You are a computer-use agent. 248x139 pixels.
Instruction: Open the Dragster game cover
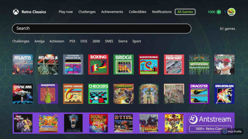tap(199, 94)
